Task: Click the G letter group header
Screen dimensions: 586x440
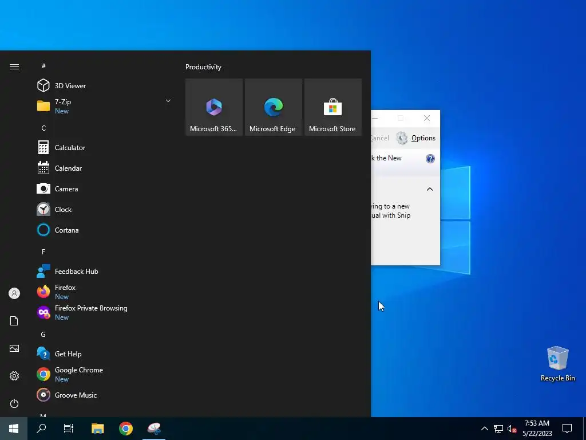Action: 43,334
